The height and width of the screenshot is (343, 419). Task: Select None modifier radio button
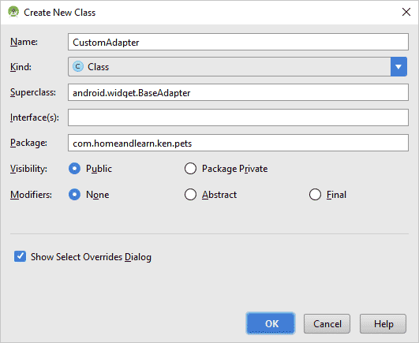[x=74, y=195]
